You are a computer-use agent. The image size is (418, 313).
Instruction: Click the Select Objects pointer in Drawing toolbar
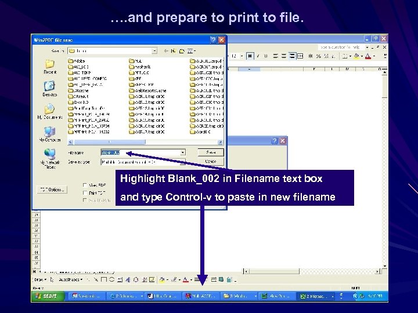[52, 279]
